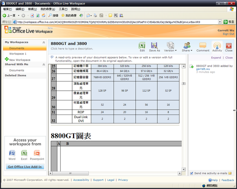The width and height of the screenshot is (237, 189).
Task: Select Workspace 1 in sidebar
Action: point(18,54)
